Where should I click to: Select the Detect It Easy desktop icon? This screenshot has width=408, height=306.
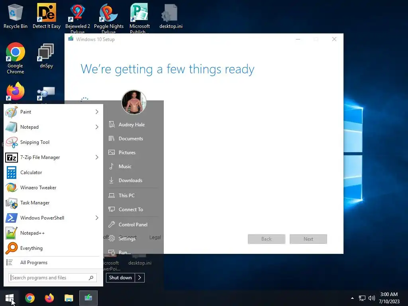pyautogui.click(x=47, y=16)
